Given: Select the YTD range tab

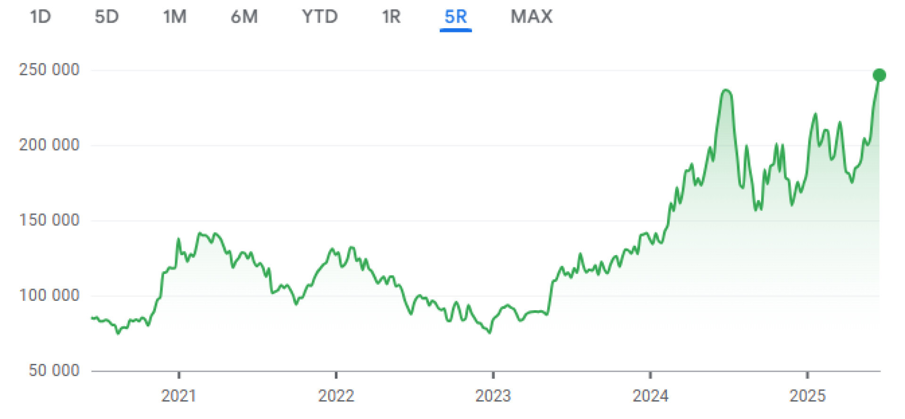Looking at the screenshot, I should tap(320, 17).
